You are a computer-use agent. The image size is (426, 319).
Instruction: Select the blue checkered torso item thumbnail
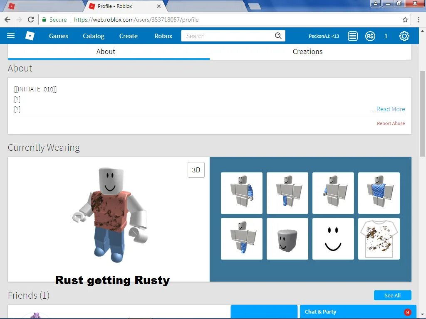tap(379, 193)
